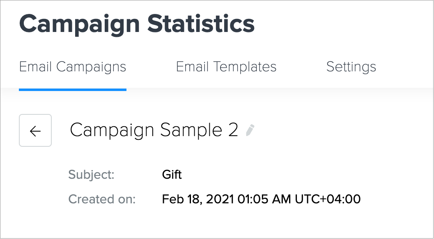Viewport: 434px width, 239px height.
Task: Click the word Statistics in the heading
Action: point(201,24)
